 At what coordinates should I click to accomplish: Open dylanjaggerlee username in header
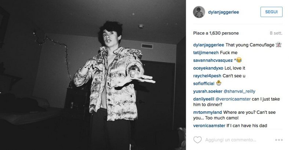tap(224, 12)
